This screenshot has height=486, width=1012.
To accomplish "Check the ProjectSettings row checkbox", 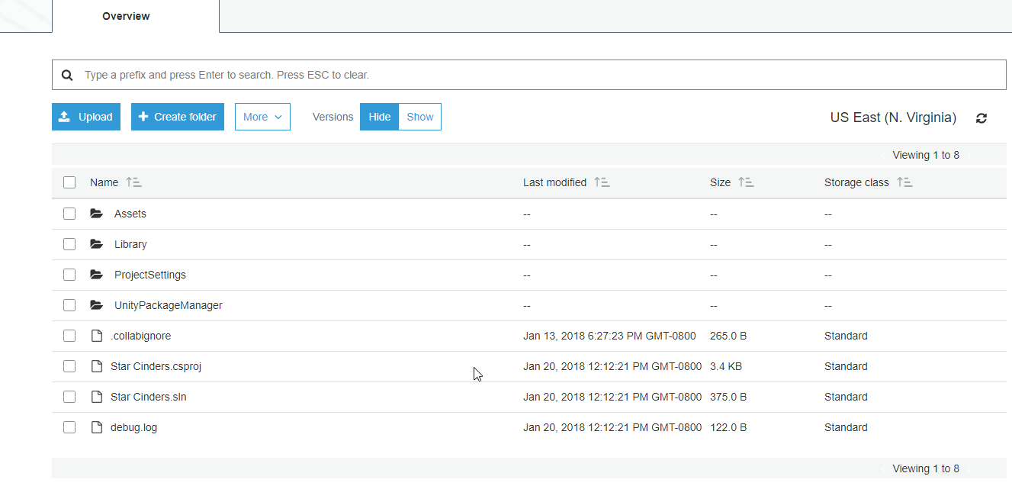I will click(x=69, y=275).
